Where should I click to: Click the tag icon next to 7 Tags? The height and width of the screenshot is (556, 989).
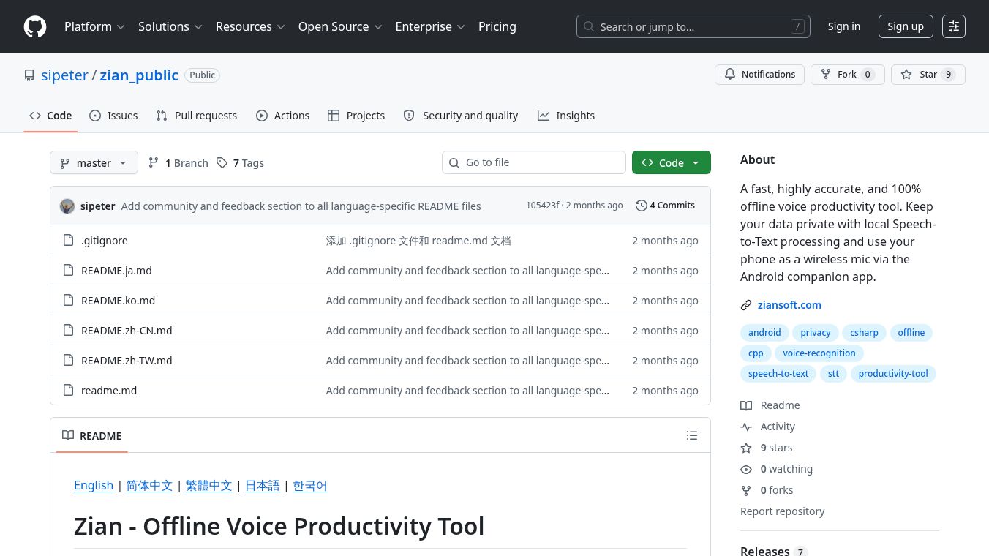click(x=222, y=162)
